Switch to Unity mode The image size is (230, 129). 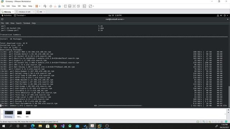coord(78,6)
